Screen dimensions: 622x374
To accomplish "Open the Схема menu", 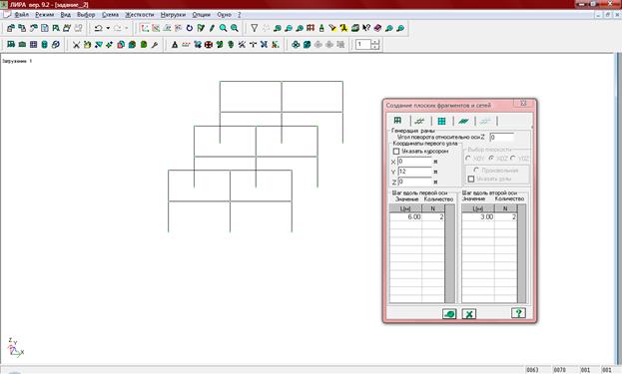I will coord(110,15).
